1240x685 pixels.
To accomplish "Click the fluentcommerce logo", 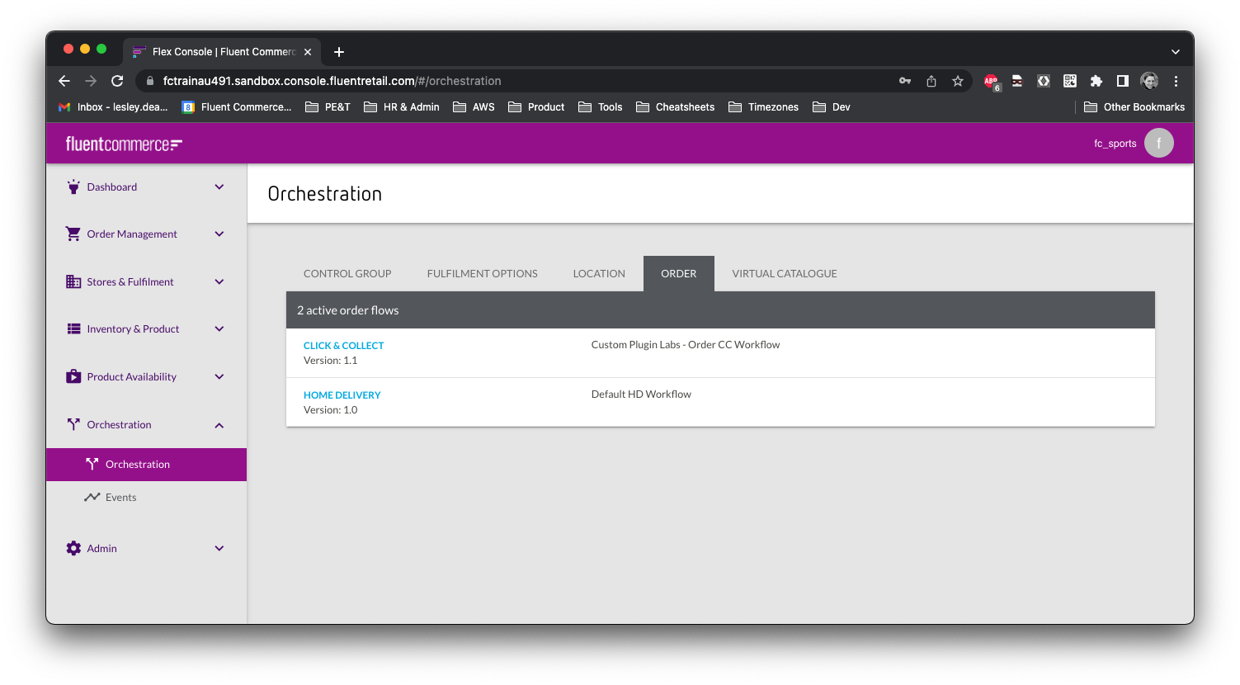I will click(124, 144).
